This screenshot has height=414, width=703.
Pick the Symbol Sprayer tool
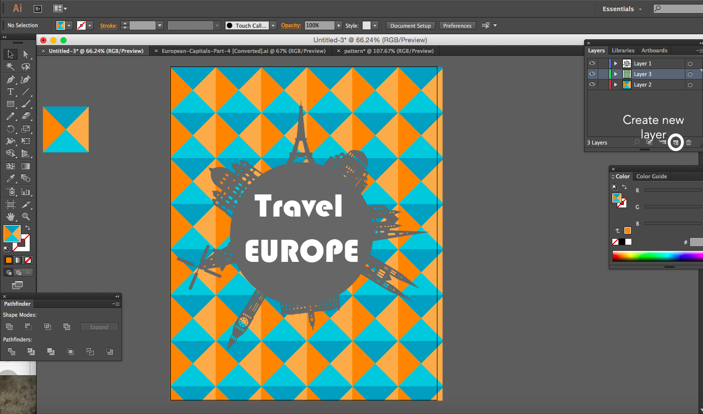[x=10, y=191]
